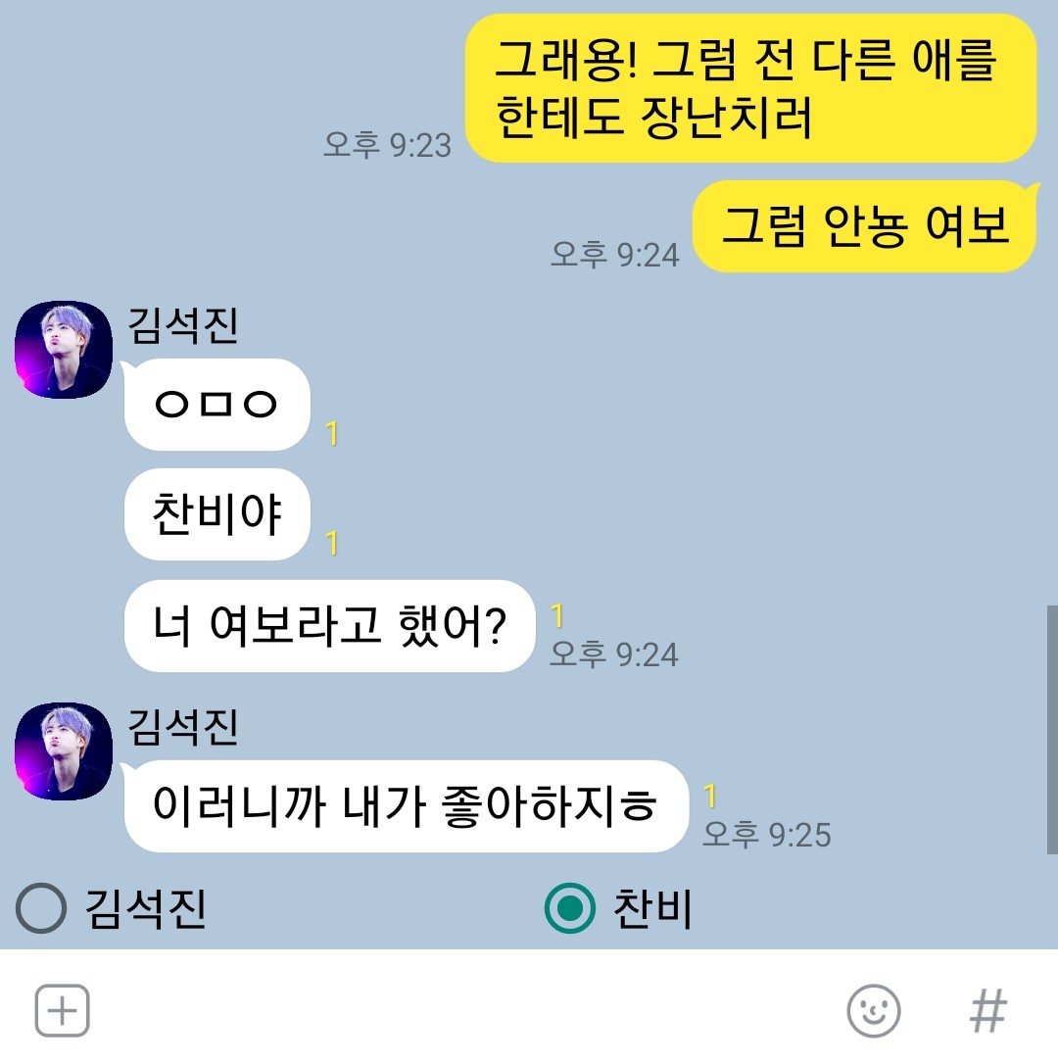The image size is (1058, 1064).
Task: Tap the 오후 9:23 timestamp
Action: (x=388, y=145)
